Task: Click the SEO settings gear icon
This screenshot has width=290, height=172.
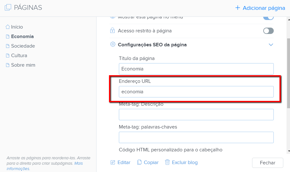Action: pyautogui.click(x=112, y=44)
